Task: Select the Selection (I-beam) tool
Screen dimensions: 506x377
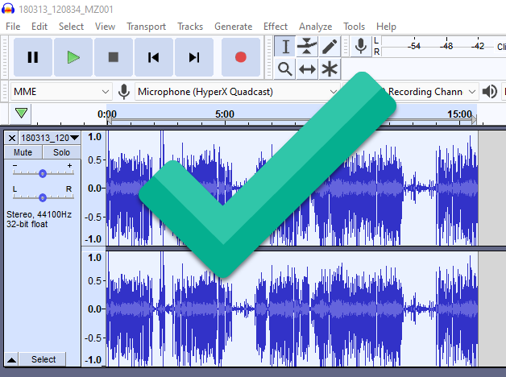Action: point(285,47)
